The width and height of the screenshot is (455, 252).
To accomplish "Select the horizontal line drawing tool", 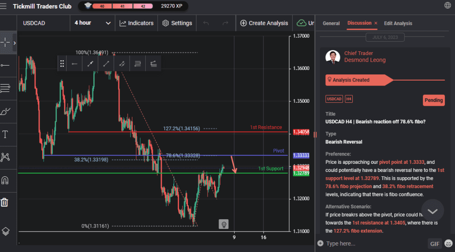I will [5, 66].
